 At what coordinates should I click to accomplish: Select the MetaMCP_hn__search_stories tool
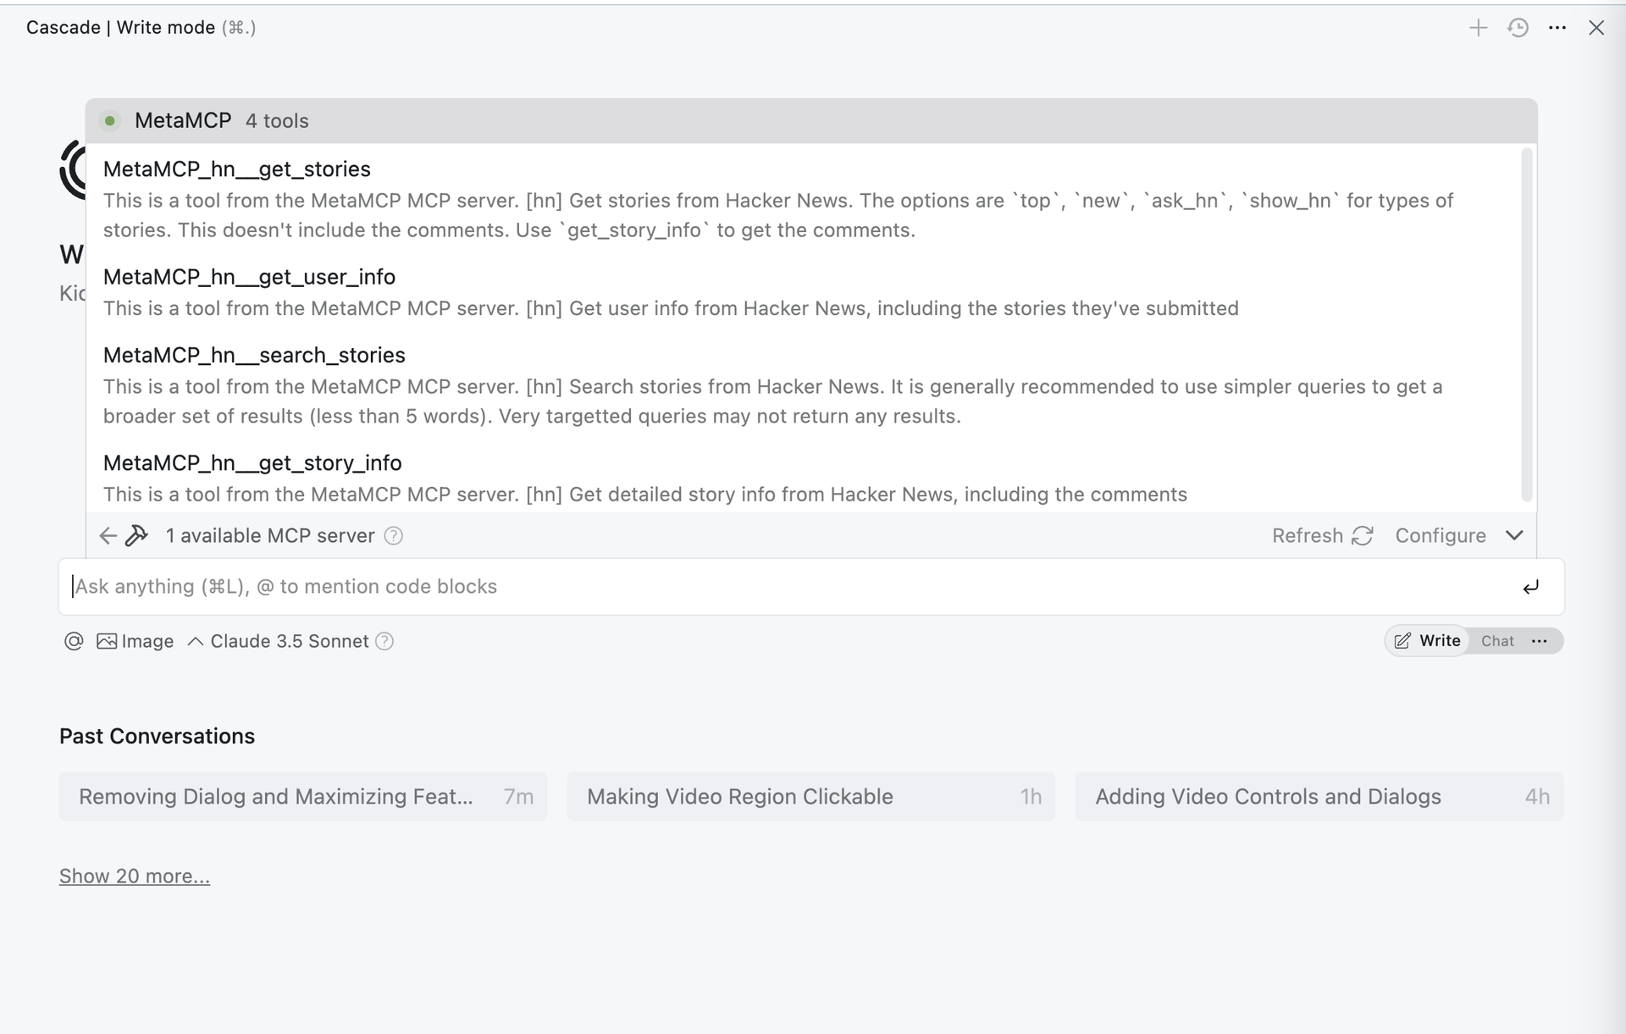[254, 355]
